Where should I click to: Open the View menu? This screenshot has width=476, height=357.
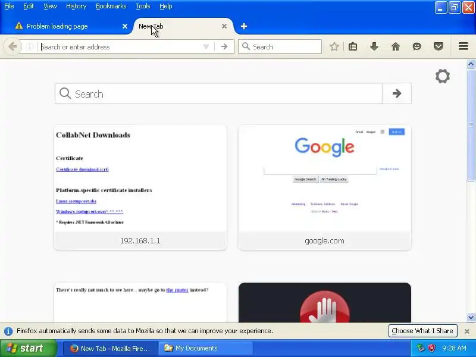coord(50,6)
